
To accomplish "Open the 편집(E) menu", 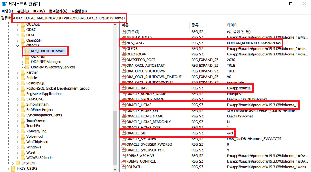I will tap(23, 11).
